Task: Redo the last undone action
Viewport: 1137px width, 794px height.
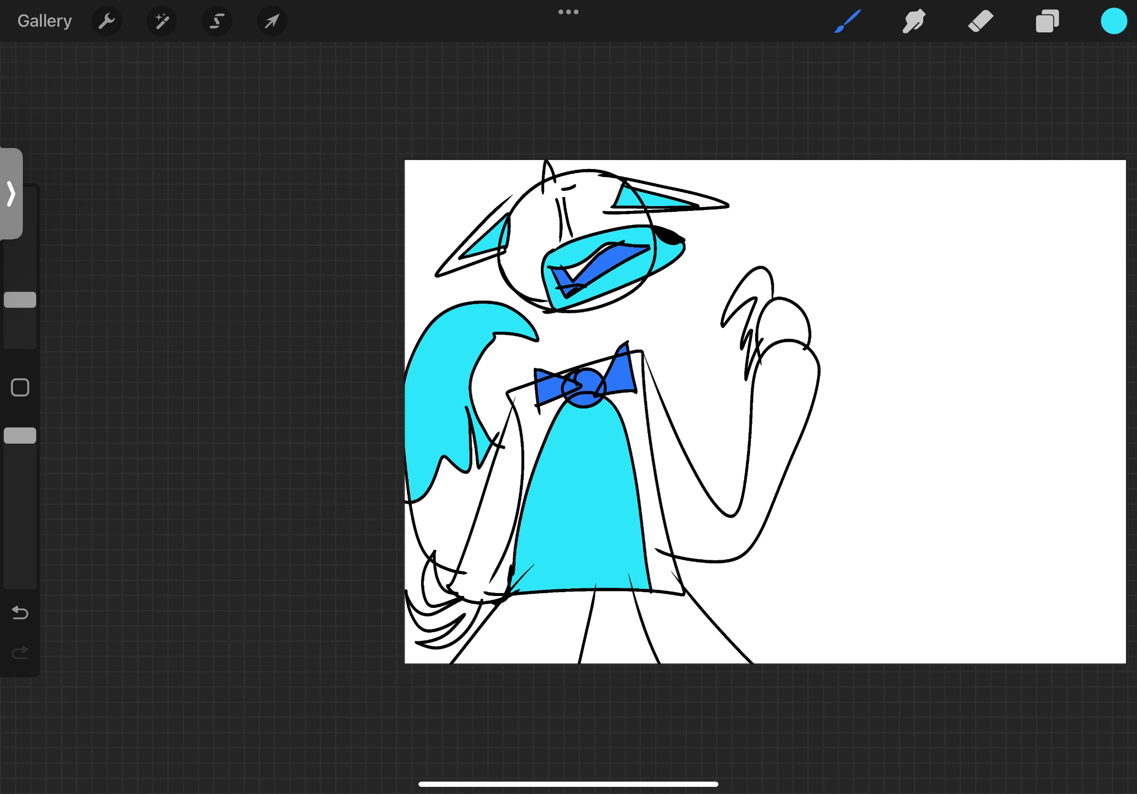Action: tap(20, 653)
